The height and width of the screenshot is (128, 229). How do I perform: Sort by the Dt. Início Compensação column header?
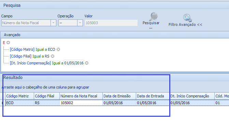point(192,96)
